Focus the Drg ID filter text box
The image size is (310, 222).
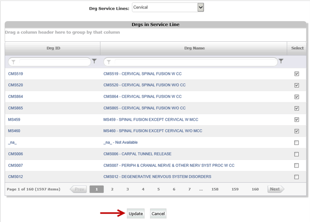coord(50,62)
